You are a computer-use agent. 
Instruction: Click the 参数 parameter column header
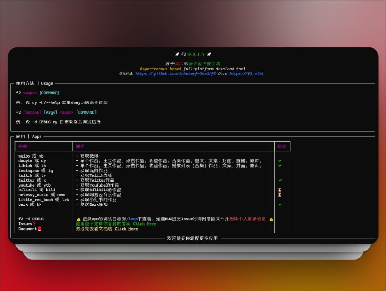click(x=23, y=145)
